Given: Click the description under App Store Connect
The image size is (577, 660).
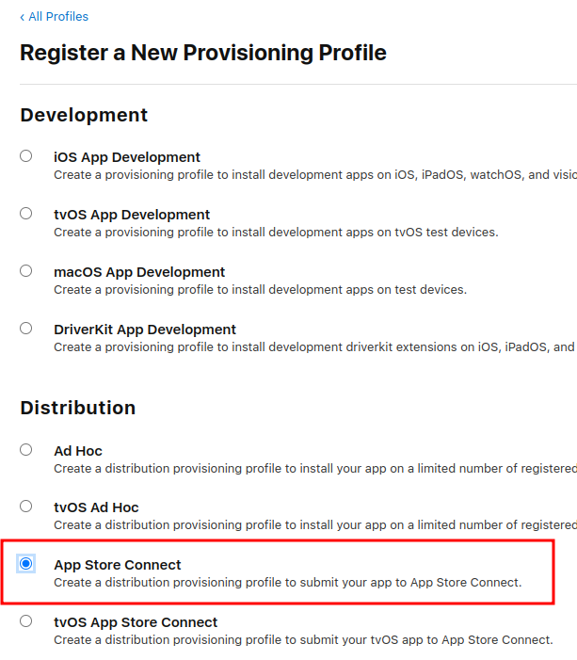Looking at the screenshot, I should [287, 582].
